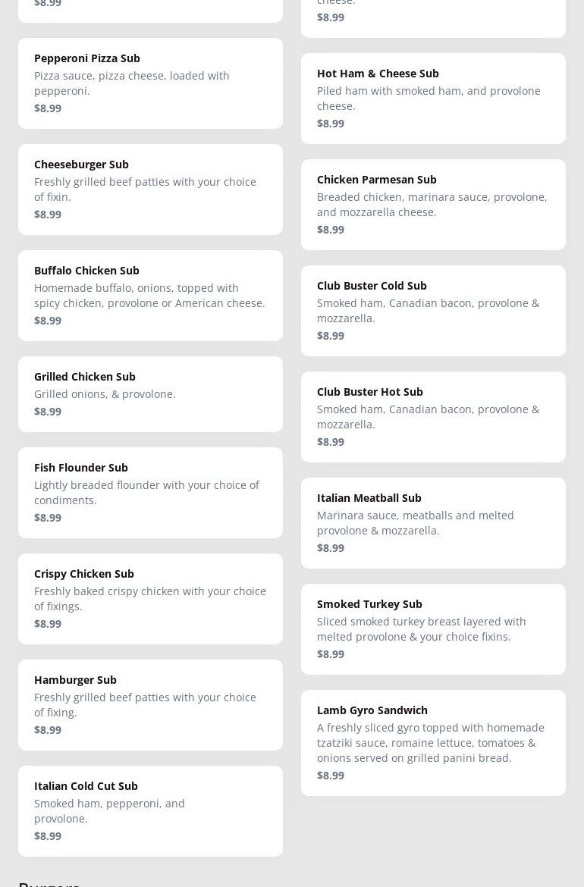Choose the Lamb Gyro Sandwich

click(x=433, y=743)
